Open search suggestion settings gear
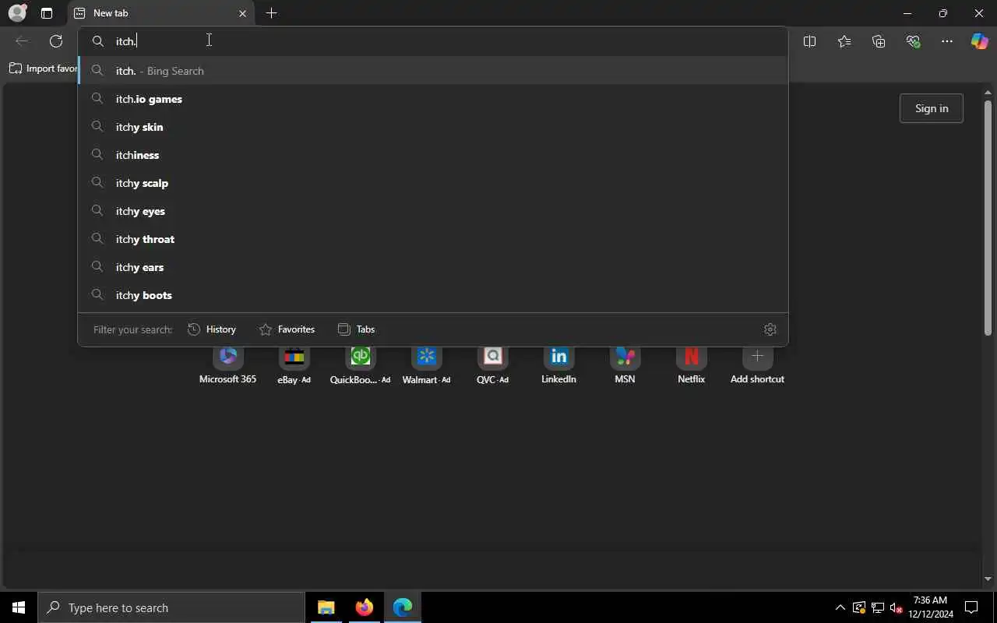997x623 pixels. (x=770, y=329)
